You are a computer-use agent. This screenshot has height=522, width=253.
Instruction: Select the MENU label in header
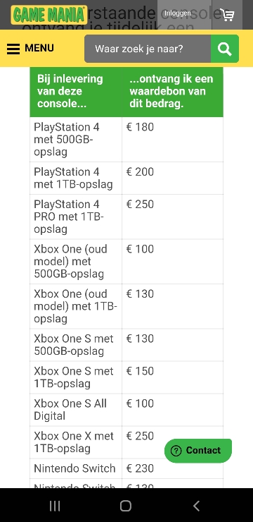pyautogui.click(x=39, y=48)
